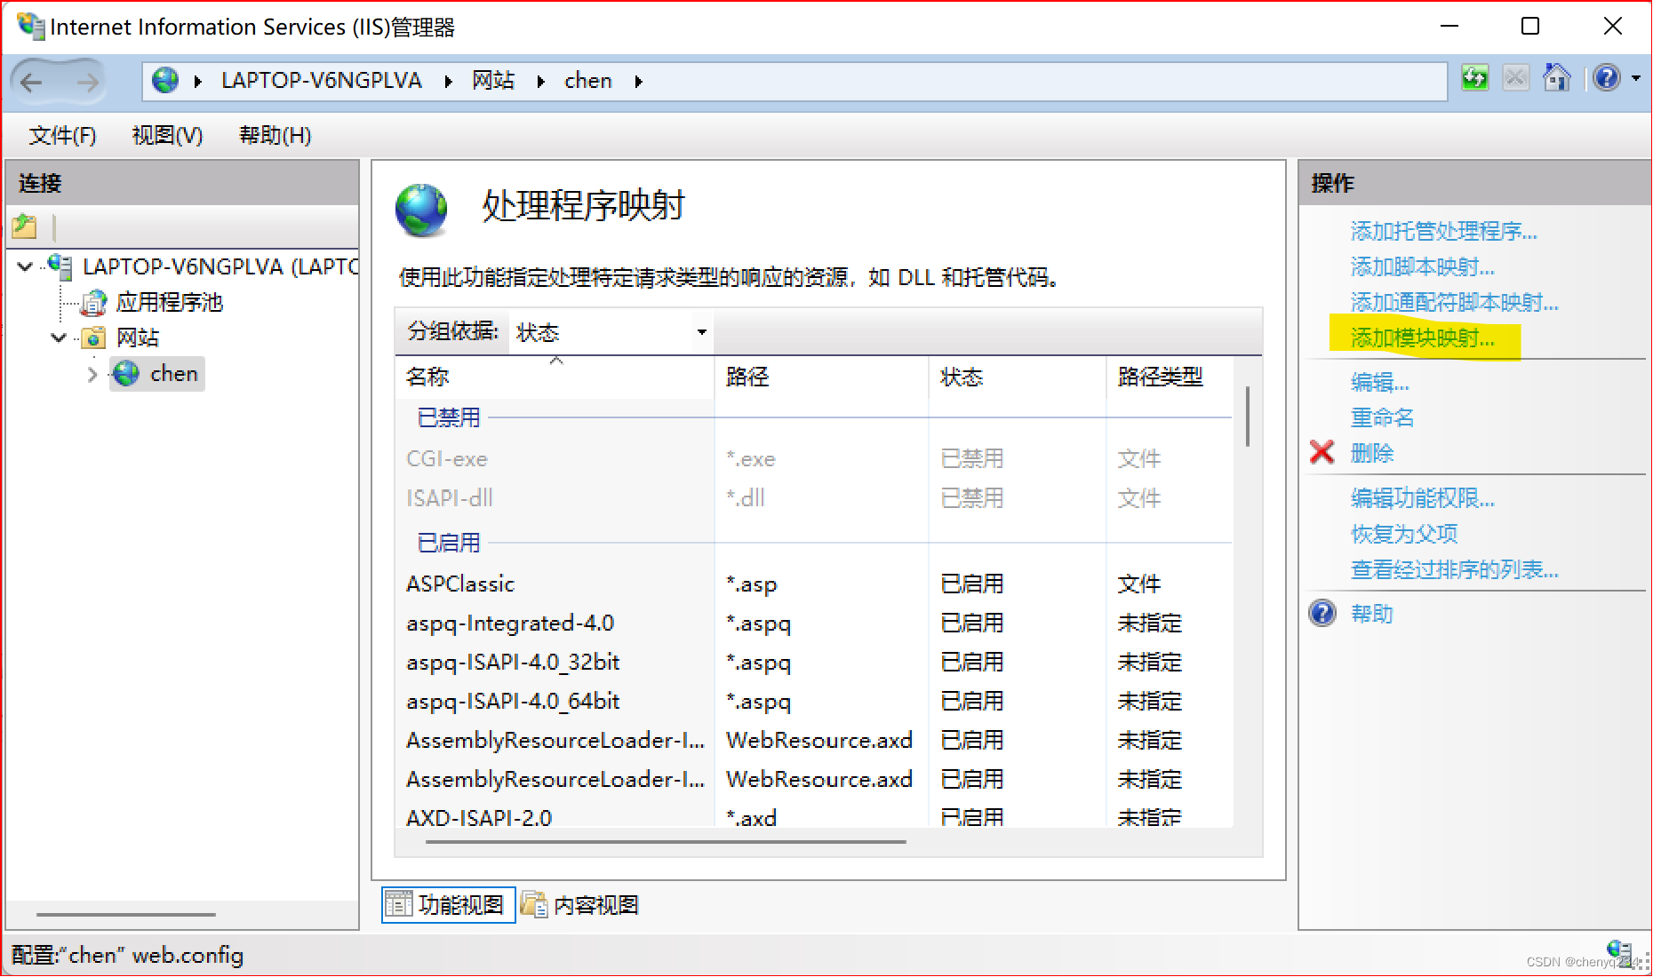Click the folder icon above the connections tree

(x=25, y=226)
